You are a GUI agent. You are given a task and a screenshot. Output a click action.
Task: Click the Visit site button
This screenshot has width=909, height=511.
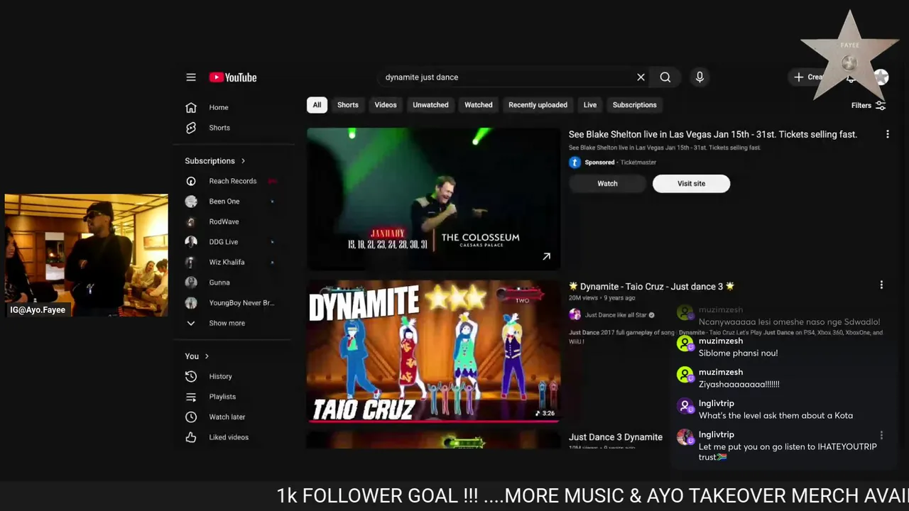coord(691,184)
